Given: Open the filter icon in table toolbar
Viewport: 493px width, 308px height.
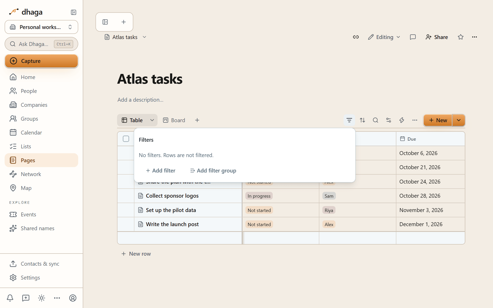Looking at the screenshot, I should coord(349,120).
